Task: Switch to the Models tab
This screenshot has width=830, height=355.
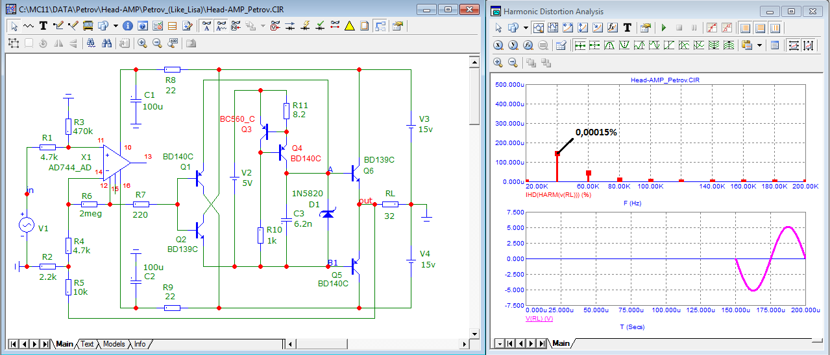Action: [114, 344]
